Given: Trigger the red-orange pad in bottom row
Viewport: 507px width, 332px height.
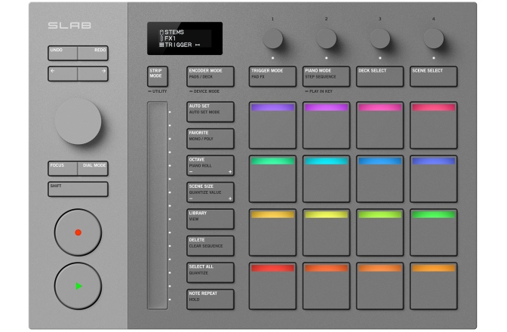Looking at the screenshot, I should point(326,286).
